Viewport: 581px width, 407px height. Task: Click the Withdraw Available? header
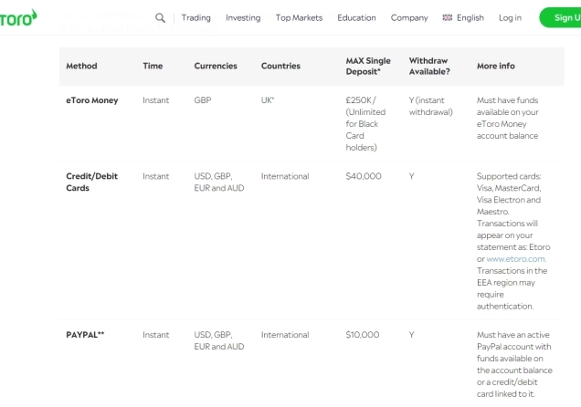pyautogui.click(x=429, y=67)
